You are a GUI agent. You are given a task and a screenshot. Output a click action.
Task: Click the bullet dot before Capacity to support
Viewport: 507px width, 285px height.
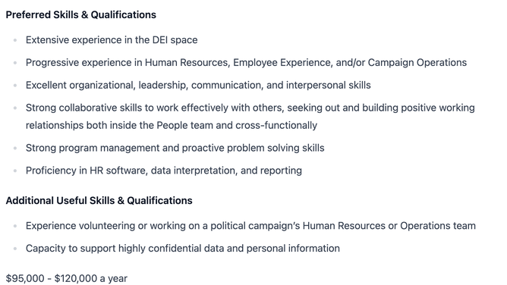(x=15, y=249)
